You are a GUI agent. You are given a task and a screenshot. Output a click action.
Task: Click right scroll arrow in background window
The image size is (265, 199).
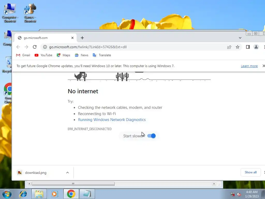(x=214, y=184)
